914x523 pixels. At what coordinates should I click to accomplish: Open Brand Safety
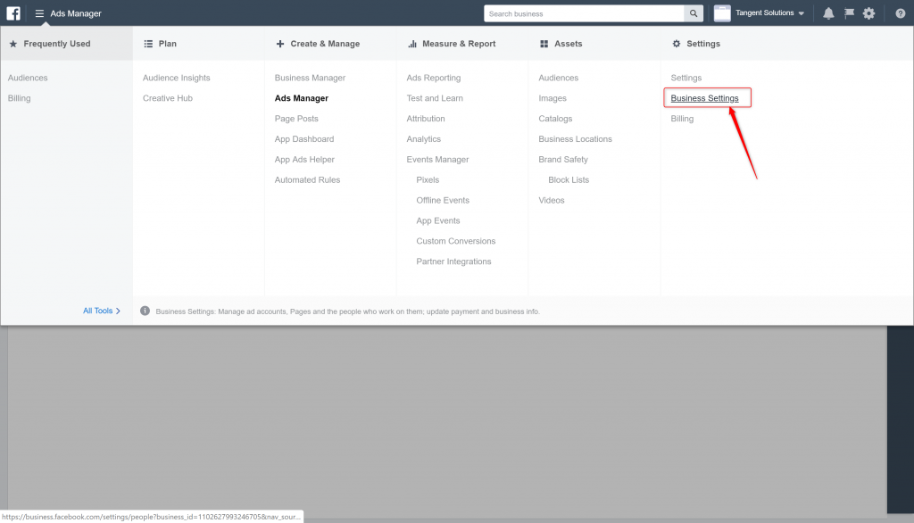[x=562, y=159]
